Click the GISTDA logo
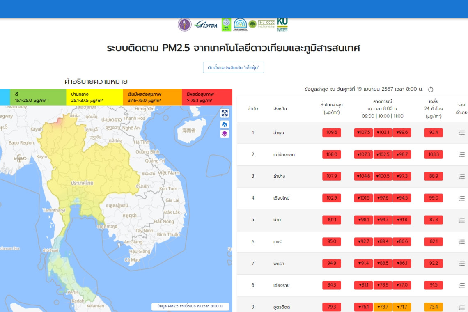The width and height of the screenshot is (468, 312). tap(206, 24)
